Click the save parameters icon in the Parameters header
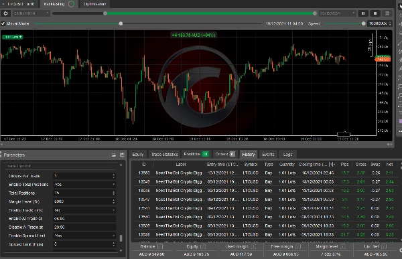 tap(122, 155)
